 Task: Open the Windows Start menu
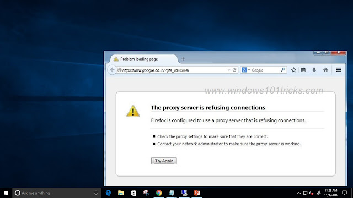coord(6,193)
